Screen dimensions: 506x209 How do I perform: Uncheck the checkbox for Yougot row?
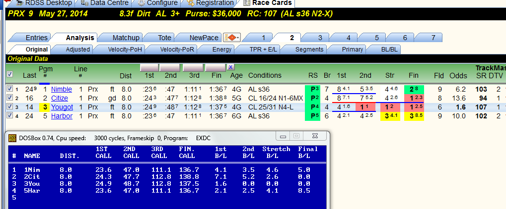(9, 107)
